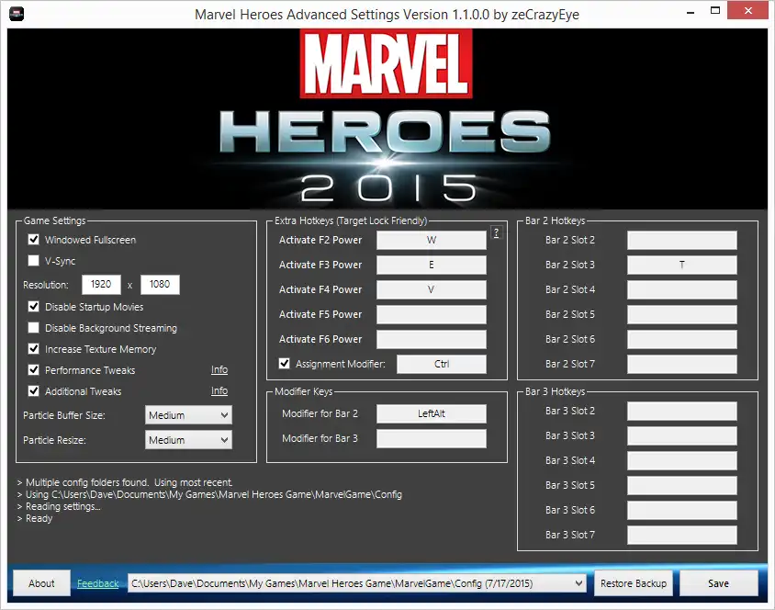The height and width of the screenshot is (610, 775).
Task: Click Bar 2 Slot 5 hotkey field
Action: tap(682, 314)
